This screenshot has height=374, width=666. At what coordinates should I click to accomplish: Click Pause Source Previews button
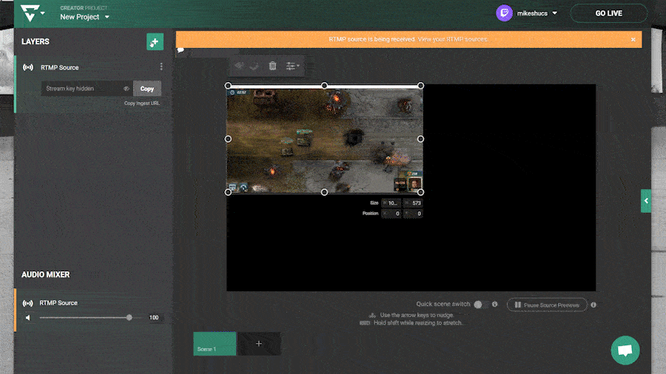[547, 305]
